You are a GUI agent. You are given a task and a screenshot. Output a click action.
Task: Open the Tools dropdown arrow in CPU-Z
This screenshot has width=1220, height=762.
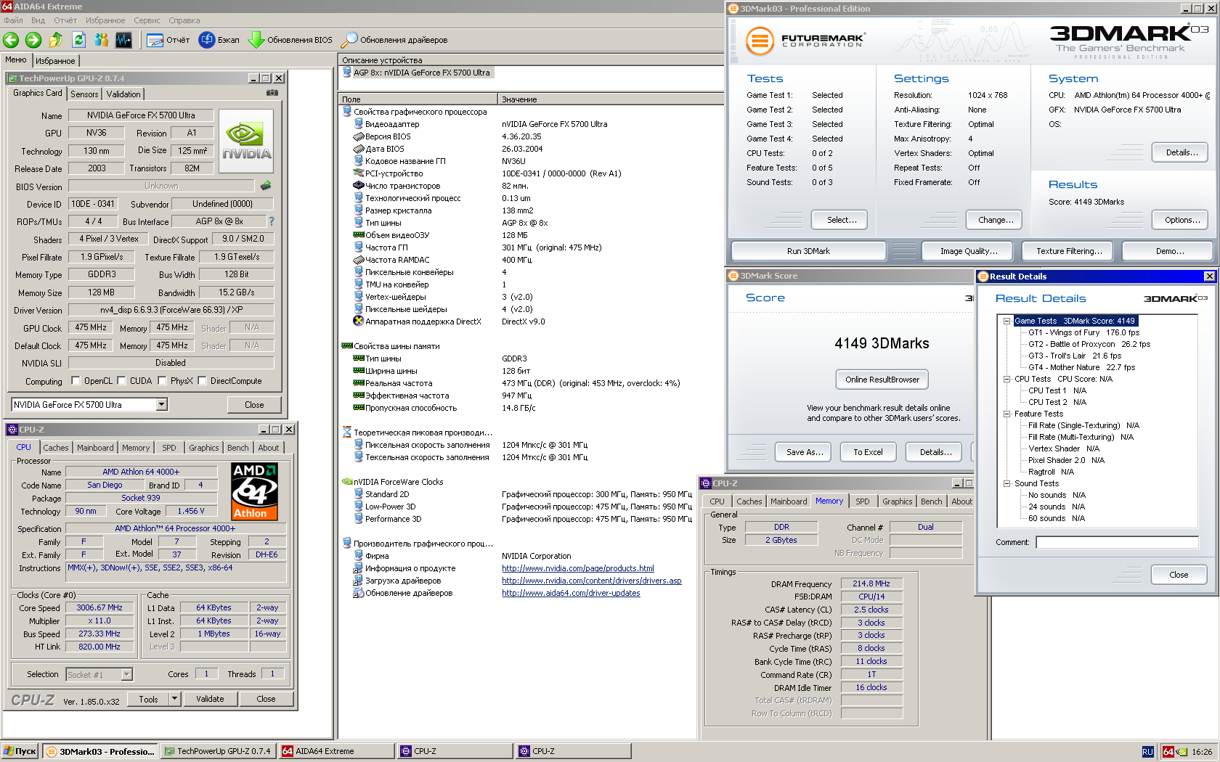pos(174,699)
